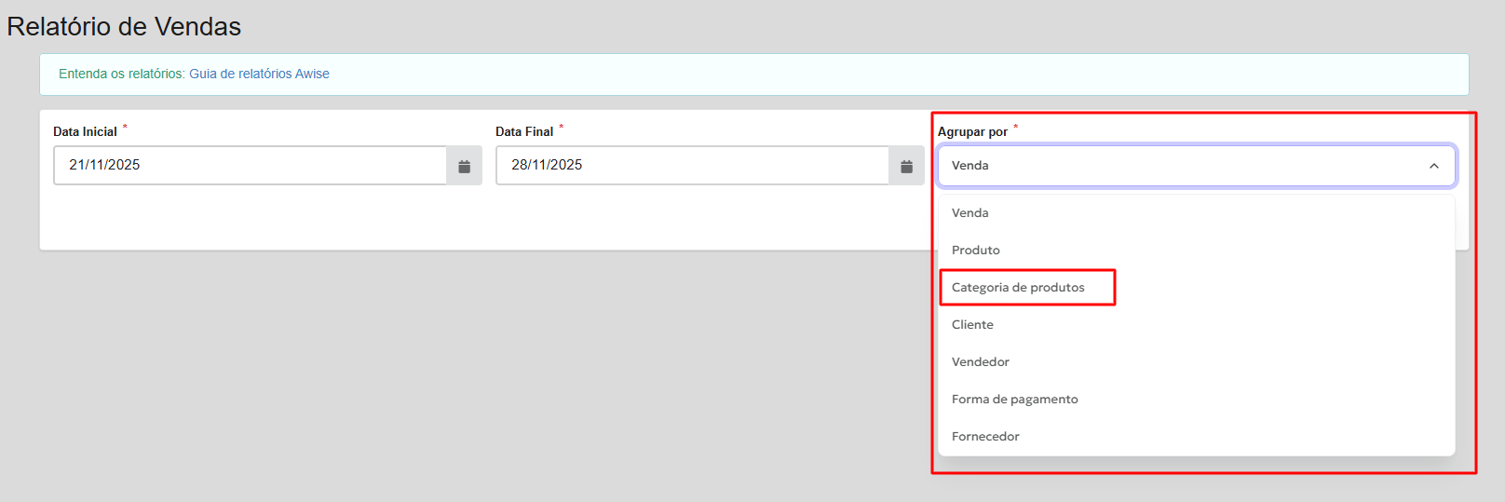Open the Data Inicial calendar picker icon
1505x502 pixels.
coord(464,166)
